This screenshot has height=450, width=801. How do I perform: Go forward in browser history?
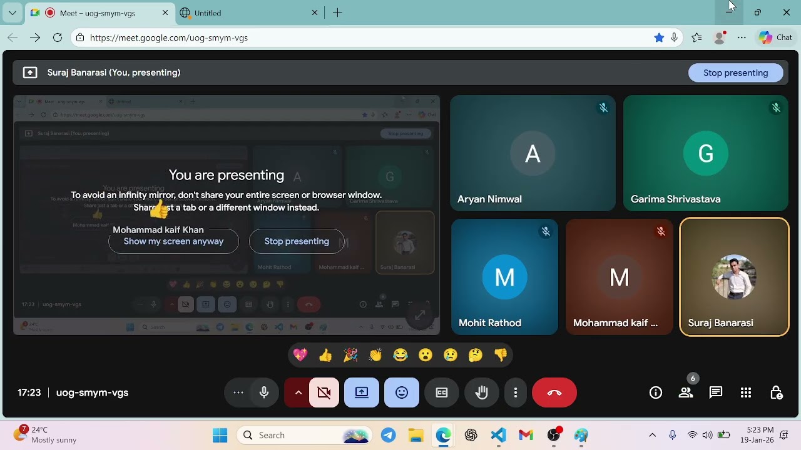point(35,37)
